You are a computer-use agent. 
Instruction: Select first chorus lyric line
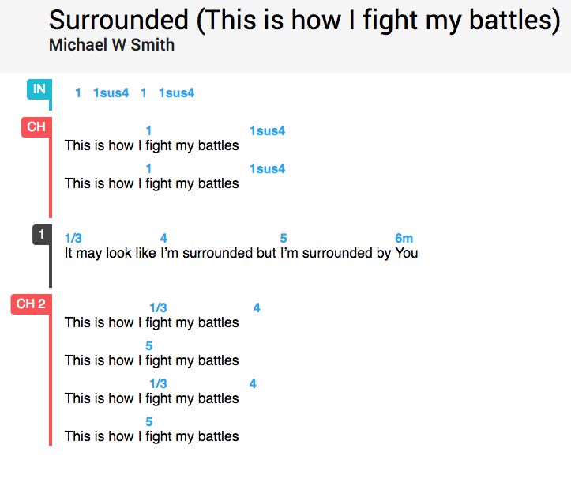tap(152, 145)
